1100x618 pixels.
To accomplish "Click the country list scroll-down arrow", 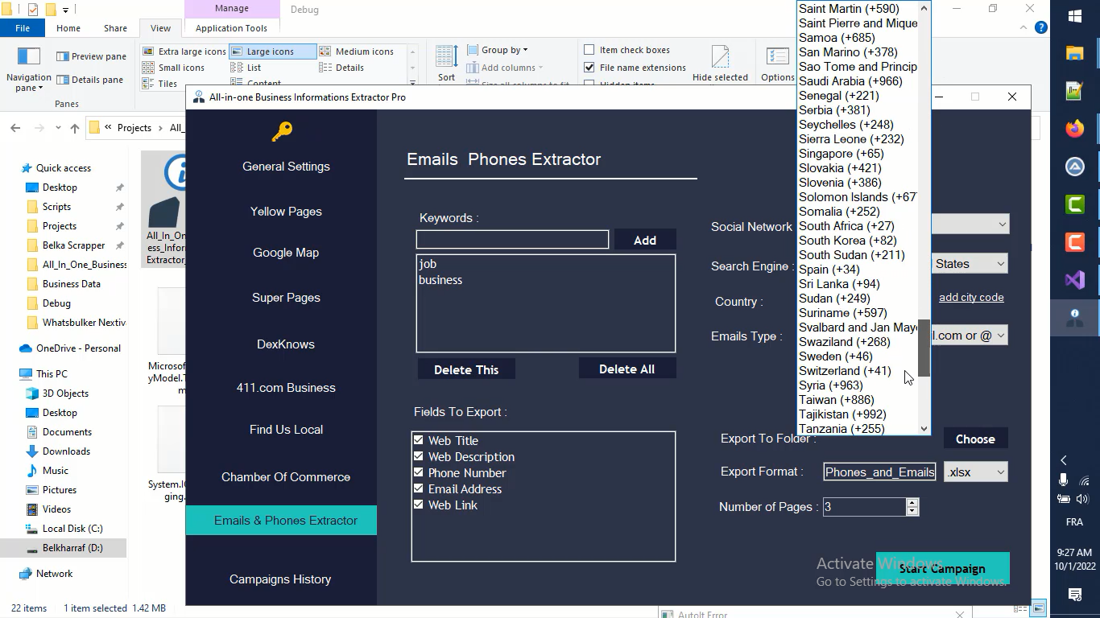I will 924,429.
